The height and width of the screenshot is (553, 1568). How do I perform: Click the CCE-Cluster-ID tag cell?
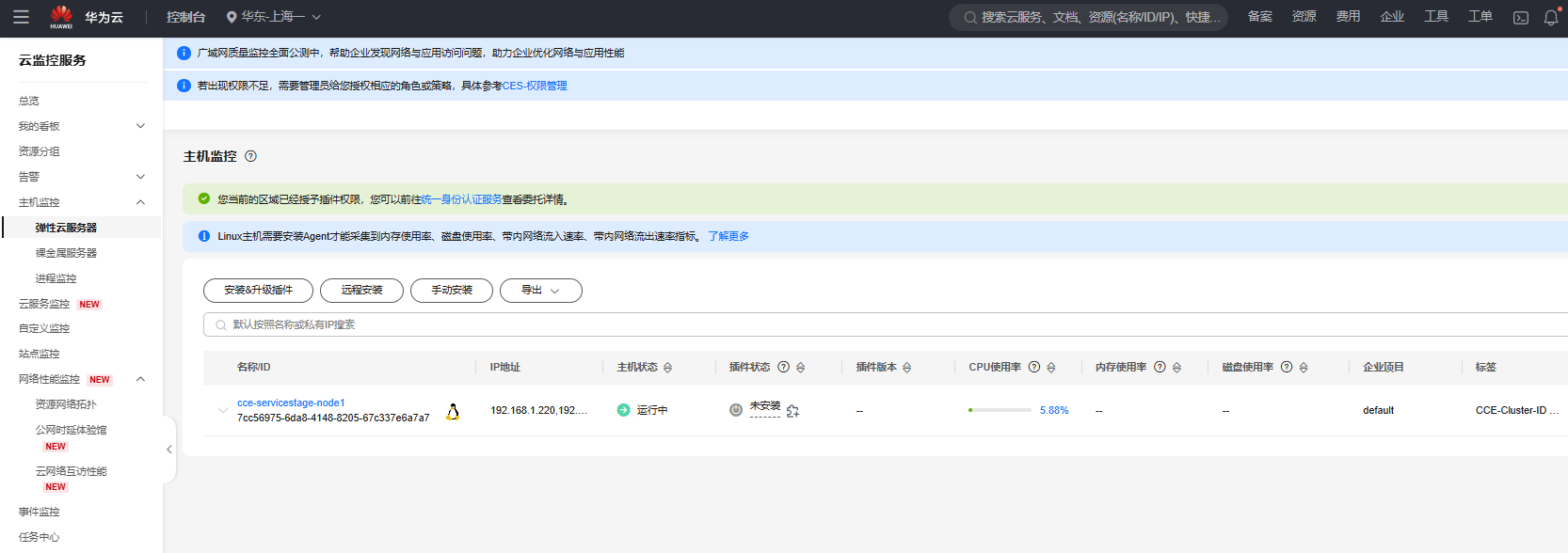[1517, 410]
